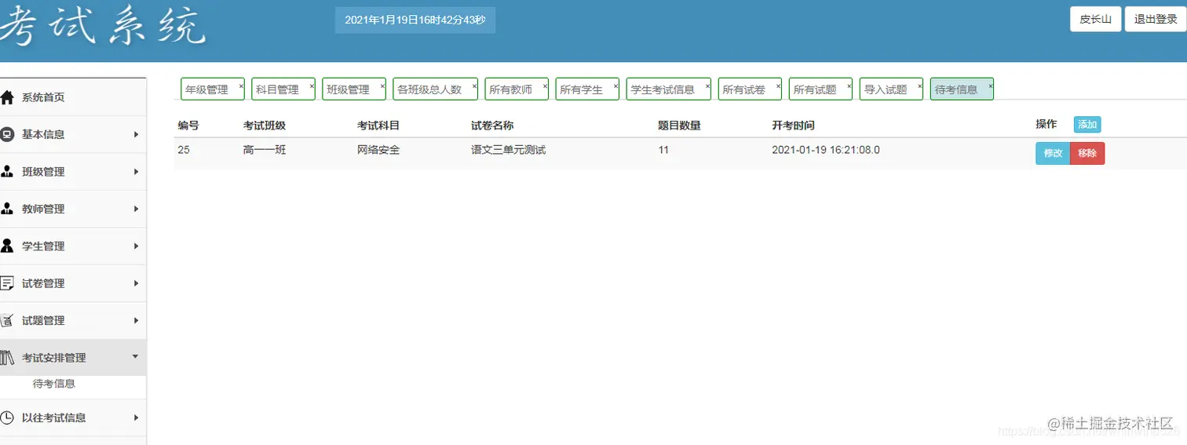The image size is (1187, 445).
Task: Close the 导入试题 tab
Action: pos(920,86)
